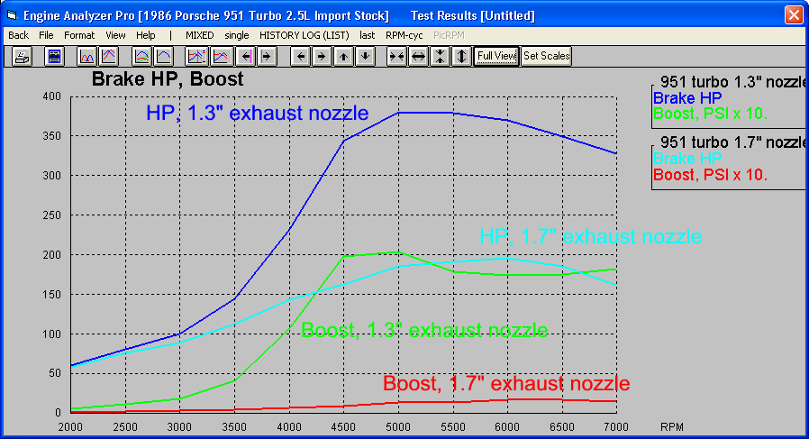Viewport: 809px width, 439px height.
Task: Shrink graph horizontally with inward arrows icon
Action: tap(396, 56)
